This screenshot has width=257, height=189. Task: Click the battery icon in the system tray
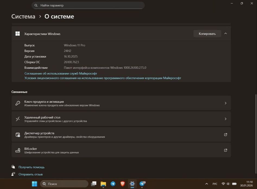tap(234, 184)
